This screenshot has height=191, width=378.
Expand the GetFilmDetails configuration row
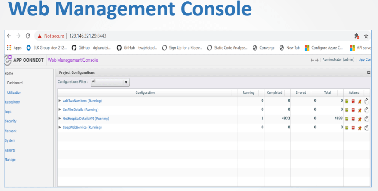60,110
